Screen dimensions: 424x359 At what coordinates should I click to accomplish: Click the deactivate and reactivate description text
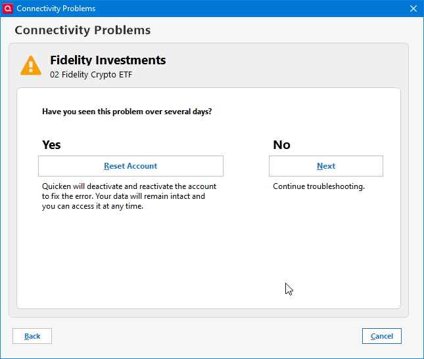(x=129, y=196)
